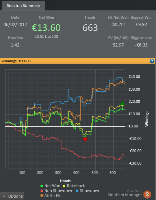Toggle the All-In EV legend entry
This screenshot has width=156, height=200.
click(50, 195)
